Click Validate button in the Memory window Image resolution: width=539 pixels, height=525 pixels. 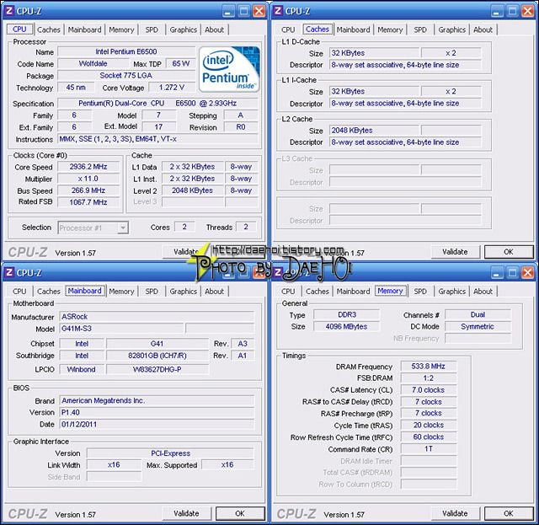(455, 513)
